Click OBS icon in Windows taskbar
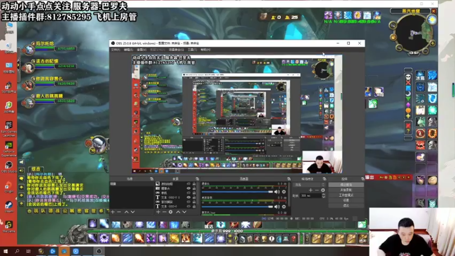 click(x=99, y=251)
